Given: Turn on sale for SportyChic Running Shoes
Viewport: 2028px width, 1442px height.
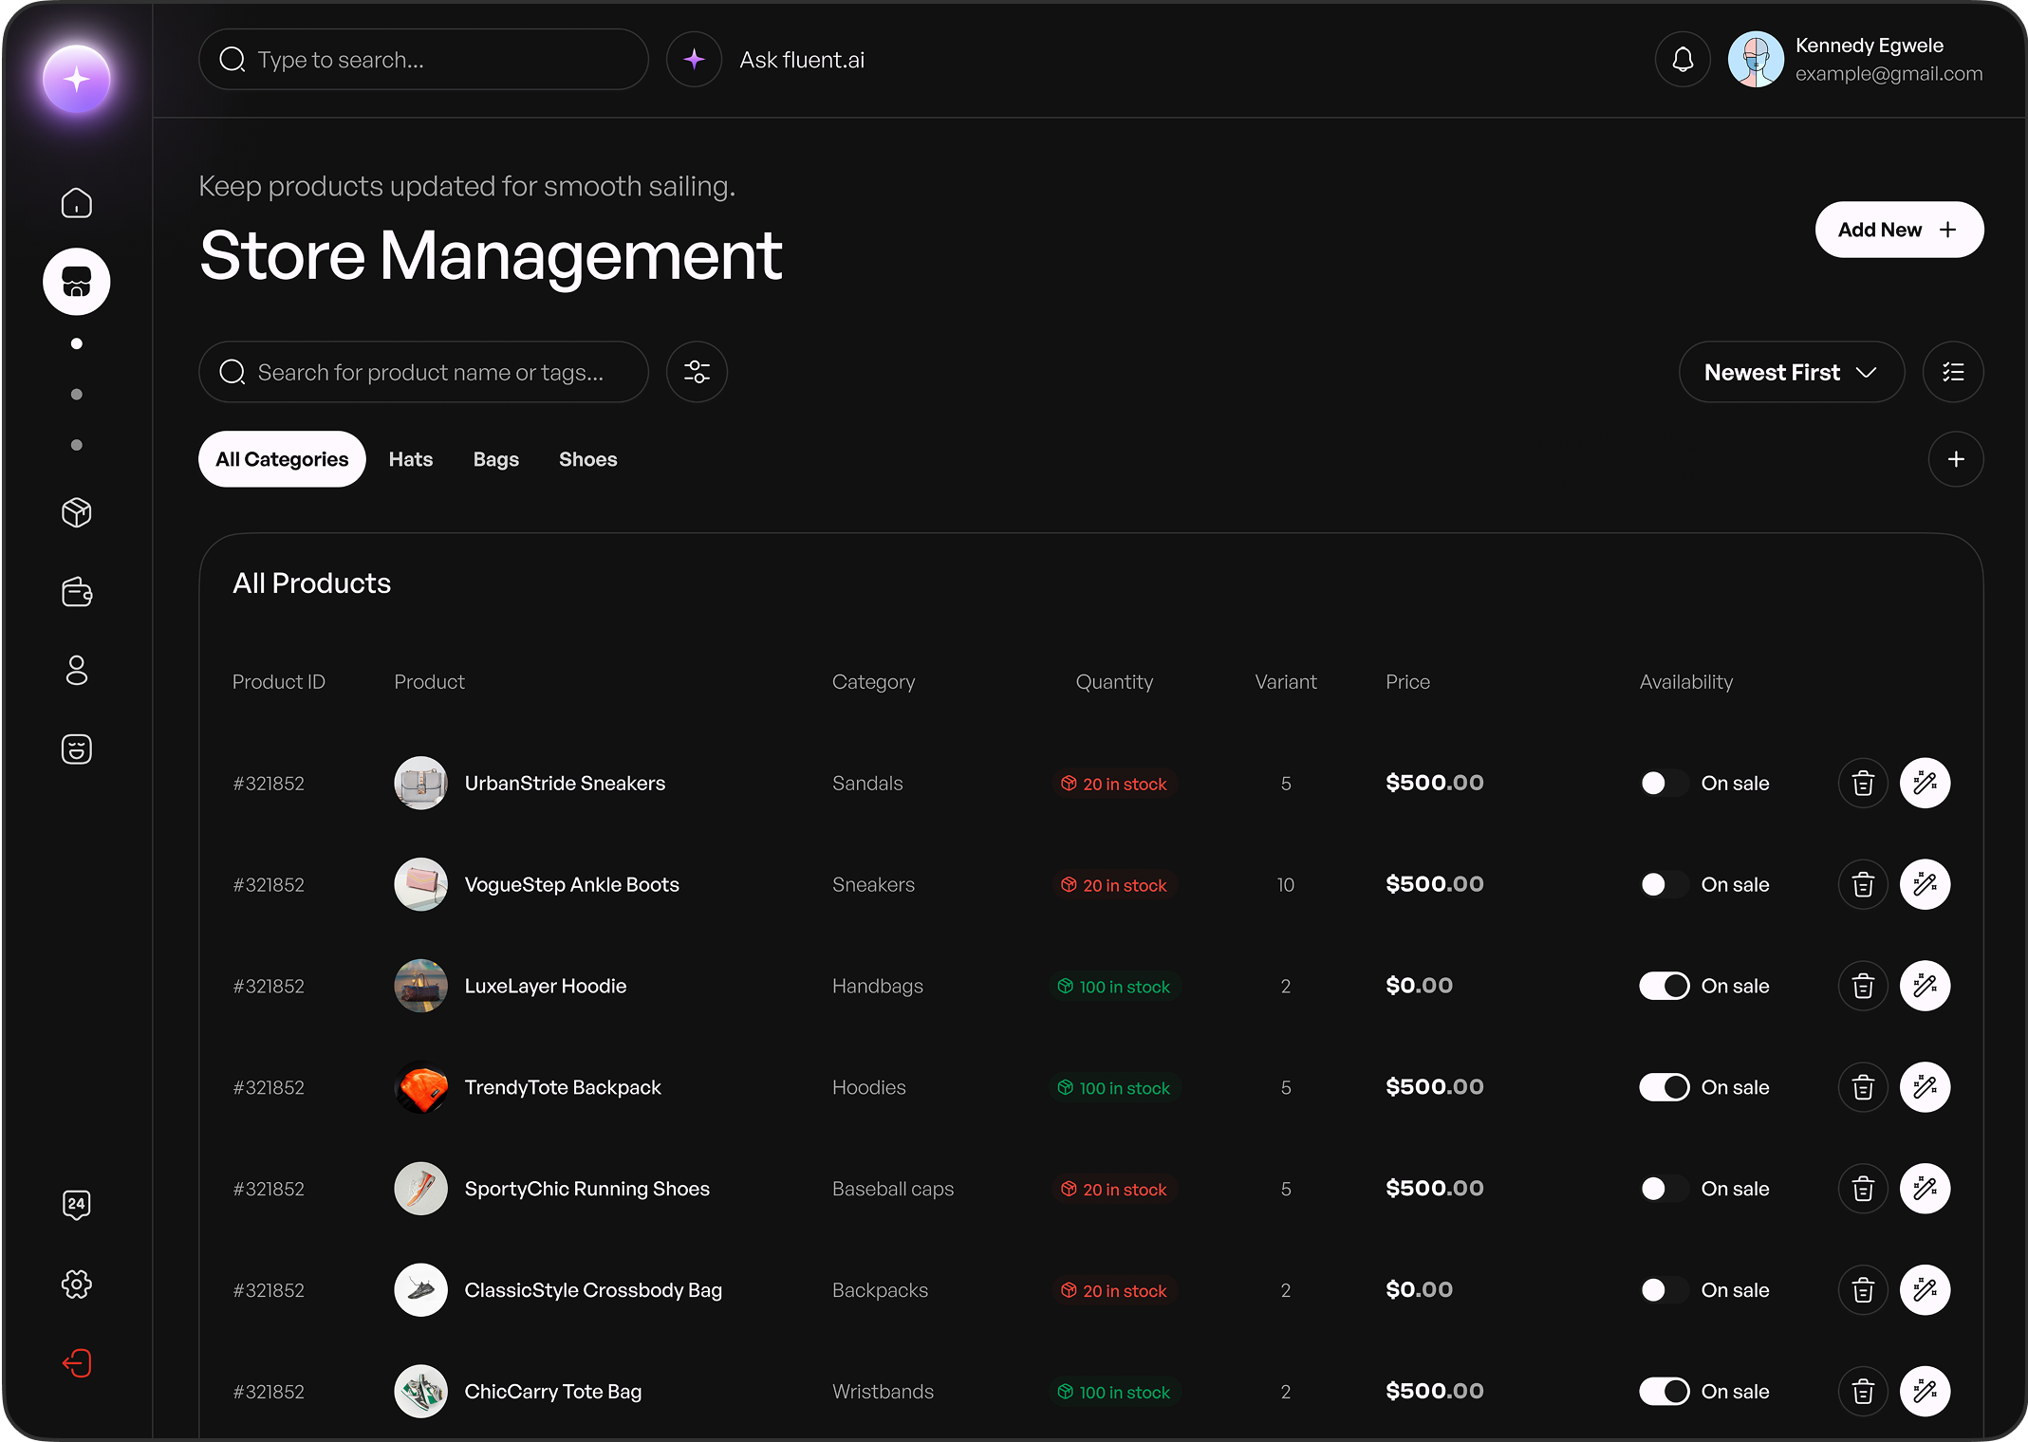Looking at the screenshot, I should click(x=1664, y=1189).
